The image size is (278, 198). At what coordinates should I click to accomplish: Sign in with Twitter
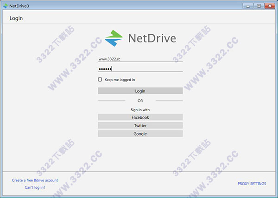point(140,126)
